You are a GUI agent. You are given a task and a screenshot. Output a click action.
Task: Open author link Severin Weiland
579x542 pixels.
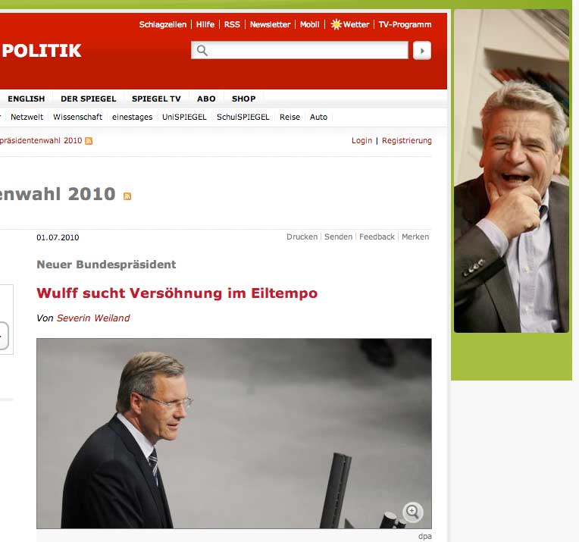(x=93, y=318)
